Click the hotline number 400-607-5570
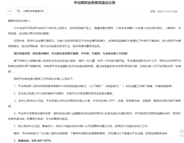Viewport: 184px width, 143px height. [x=41, y=141]
